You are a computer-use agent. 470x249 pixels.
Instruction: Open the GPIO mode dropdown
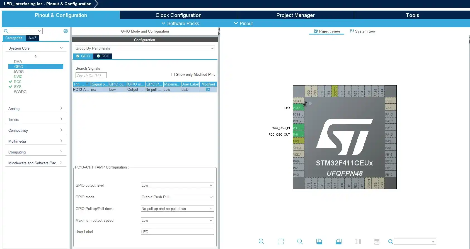(x=178, y=197)
